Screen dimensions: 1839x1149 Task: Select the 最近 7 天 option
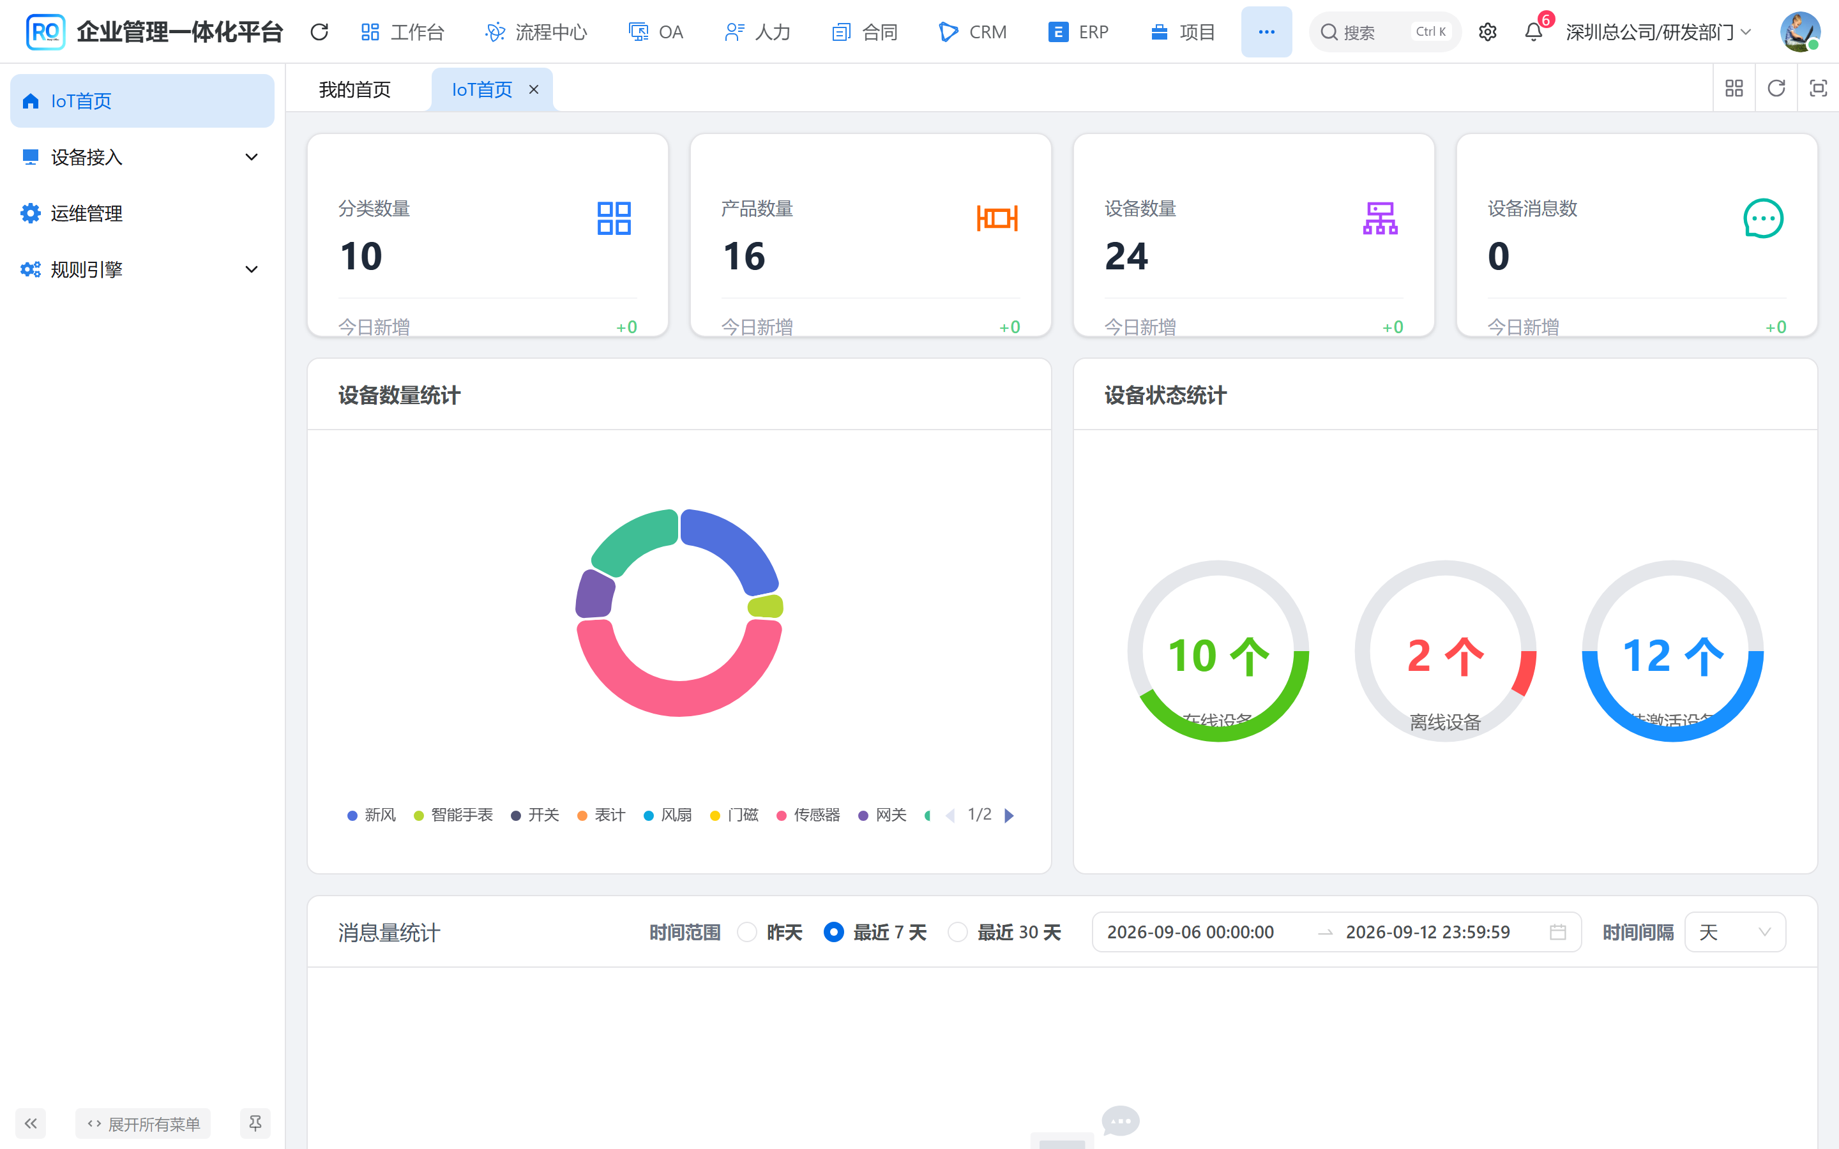[x=875, y=933]
